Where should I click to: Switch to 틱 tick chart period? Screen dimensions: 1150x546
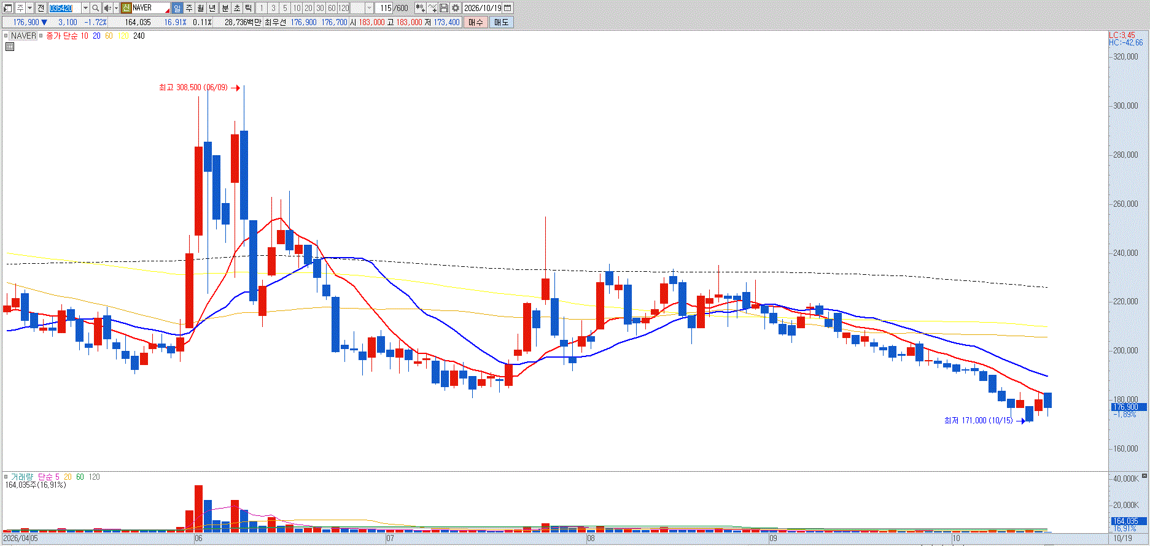point(248,8)
